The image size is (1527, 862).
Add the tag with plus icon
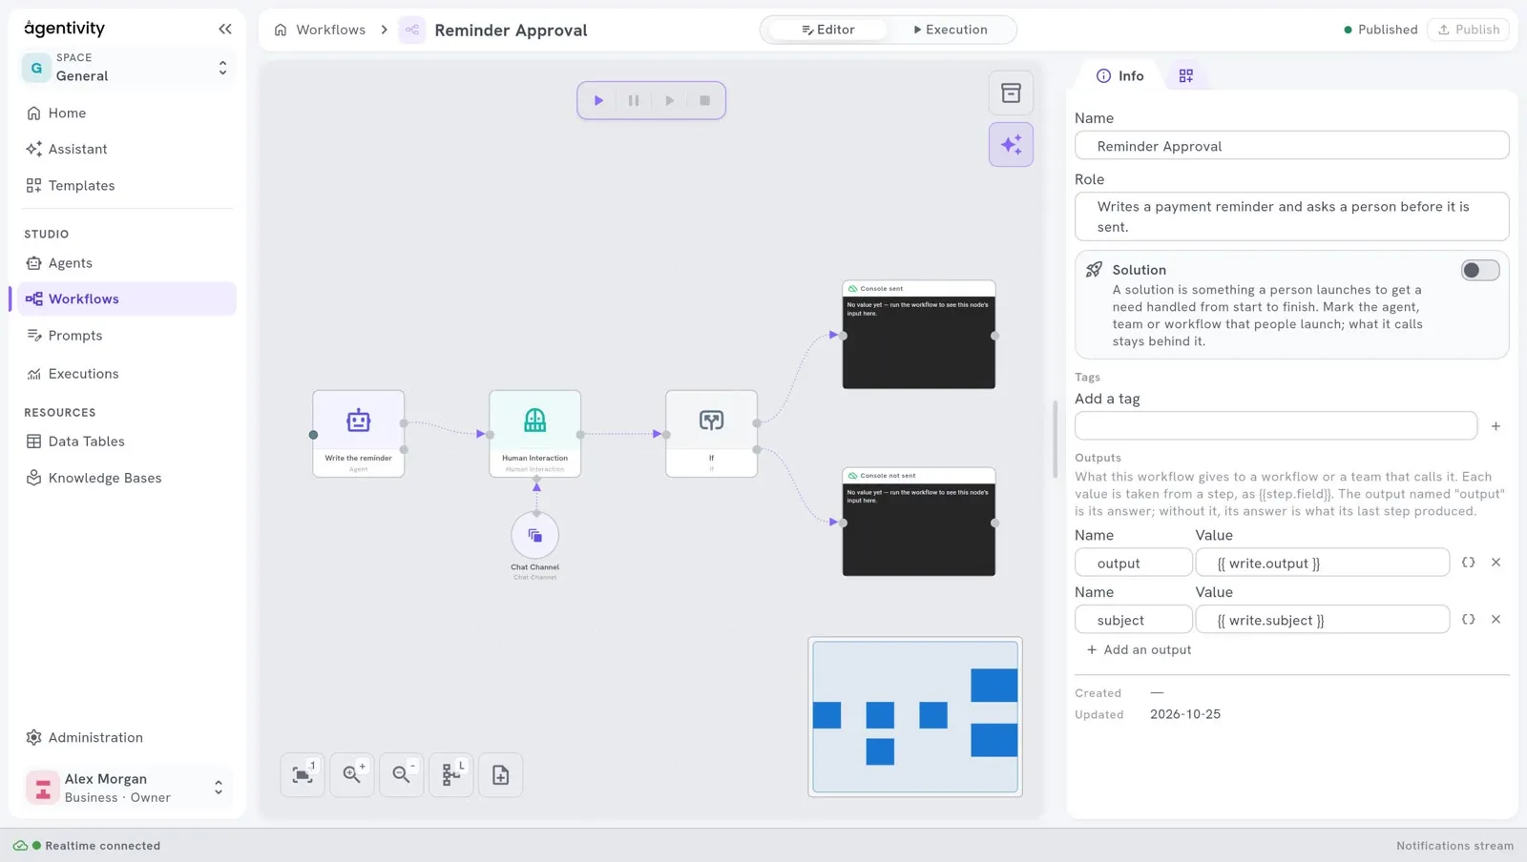pos(1496,426)
